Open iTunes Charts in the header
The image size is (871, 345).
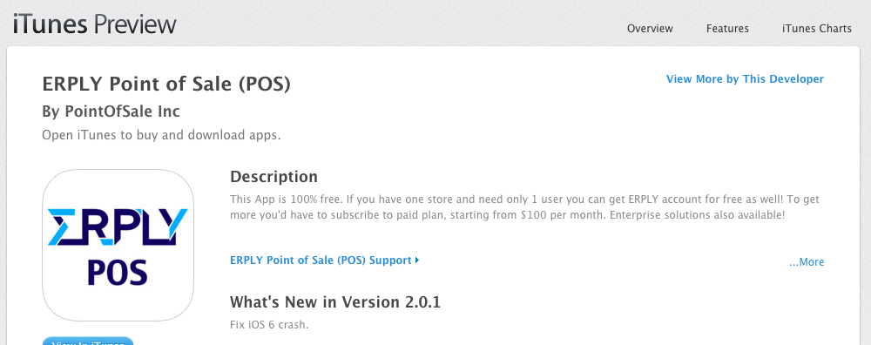pos(817,29)
